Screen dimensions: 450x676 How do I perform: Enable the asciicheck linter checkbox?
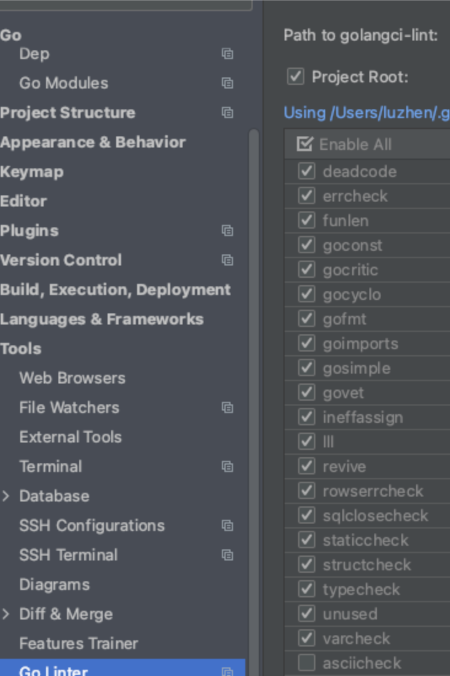[x=306, y=662]
